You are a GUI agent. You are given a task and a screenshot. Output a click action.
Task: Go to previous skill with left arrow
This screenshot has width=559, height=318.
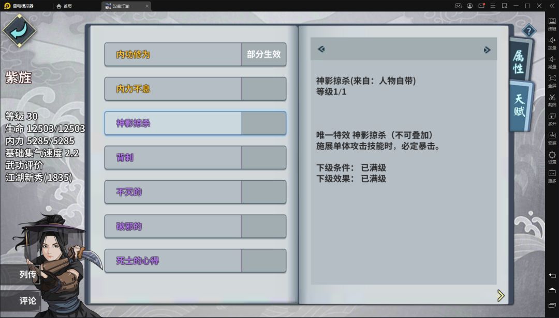(x=321, y=49)
